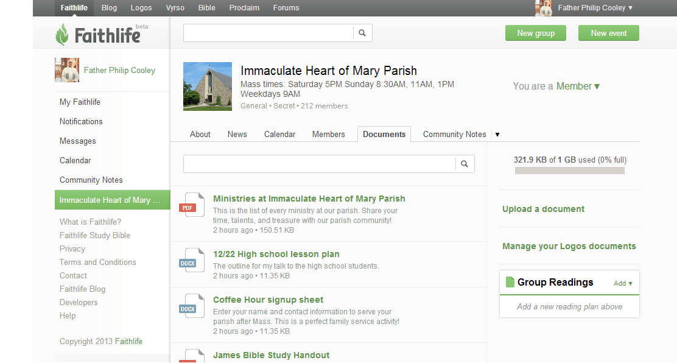Screen dimensions: 677x363
Task: Open the 12/22 High school lesson DOCX icon
Action: pos(192,260)
